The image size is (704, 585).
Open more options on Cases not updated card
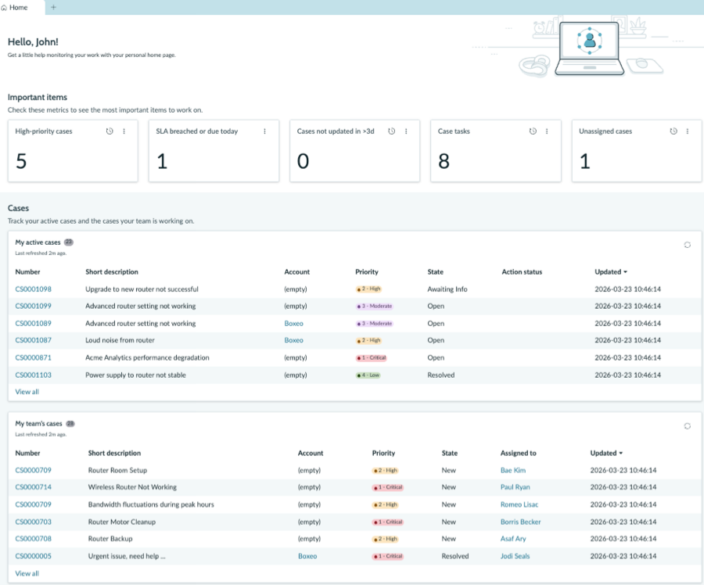pyautogui.click(x=406, y=131)
